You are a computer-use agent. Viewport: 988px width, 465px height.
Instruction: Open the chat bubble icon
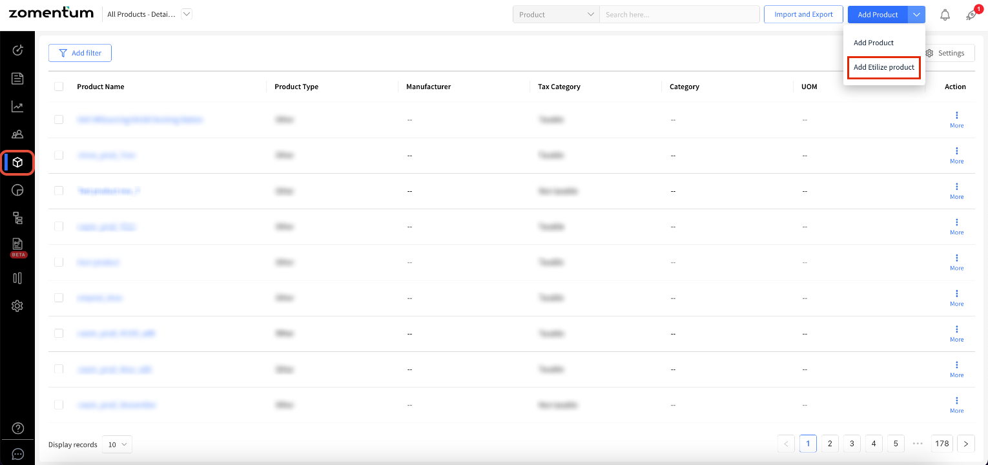[x=18, y=454]
